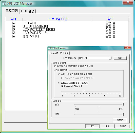
Task: Uncheck the LCD 카운트다운 타이머 checkbox
Action: [x=14, y=30]
